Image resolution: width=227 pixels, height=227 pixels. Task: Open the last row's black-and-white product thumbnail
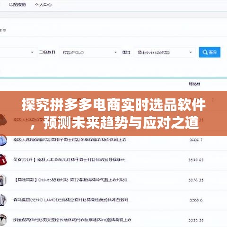pos(3,220)
